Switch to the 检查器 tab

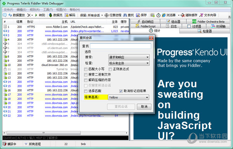tap(205, 31)
